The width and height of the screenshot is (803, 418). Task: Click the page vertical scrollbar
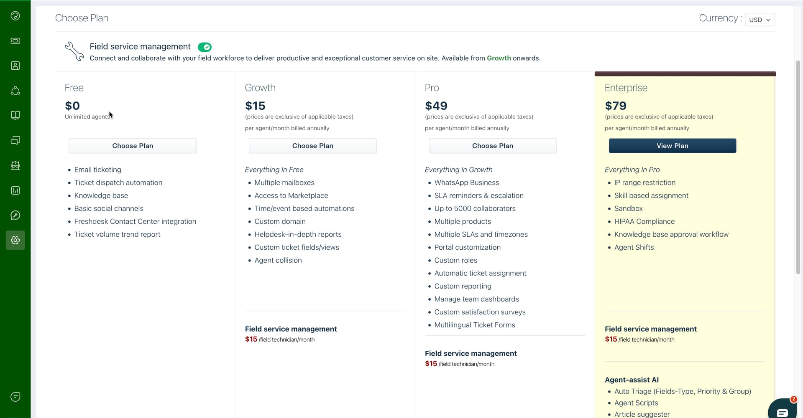[x=798, y=167]
